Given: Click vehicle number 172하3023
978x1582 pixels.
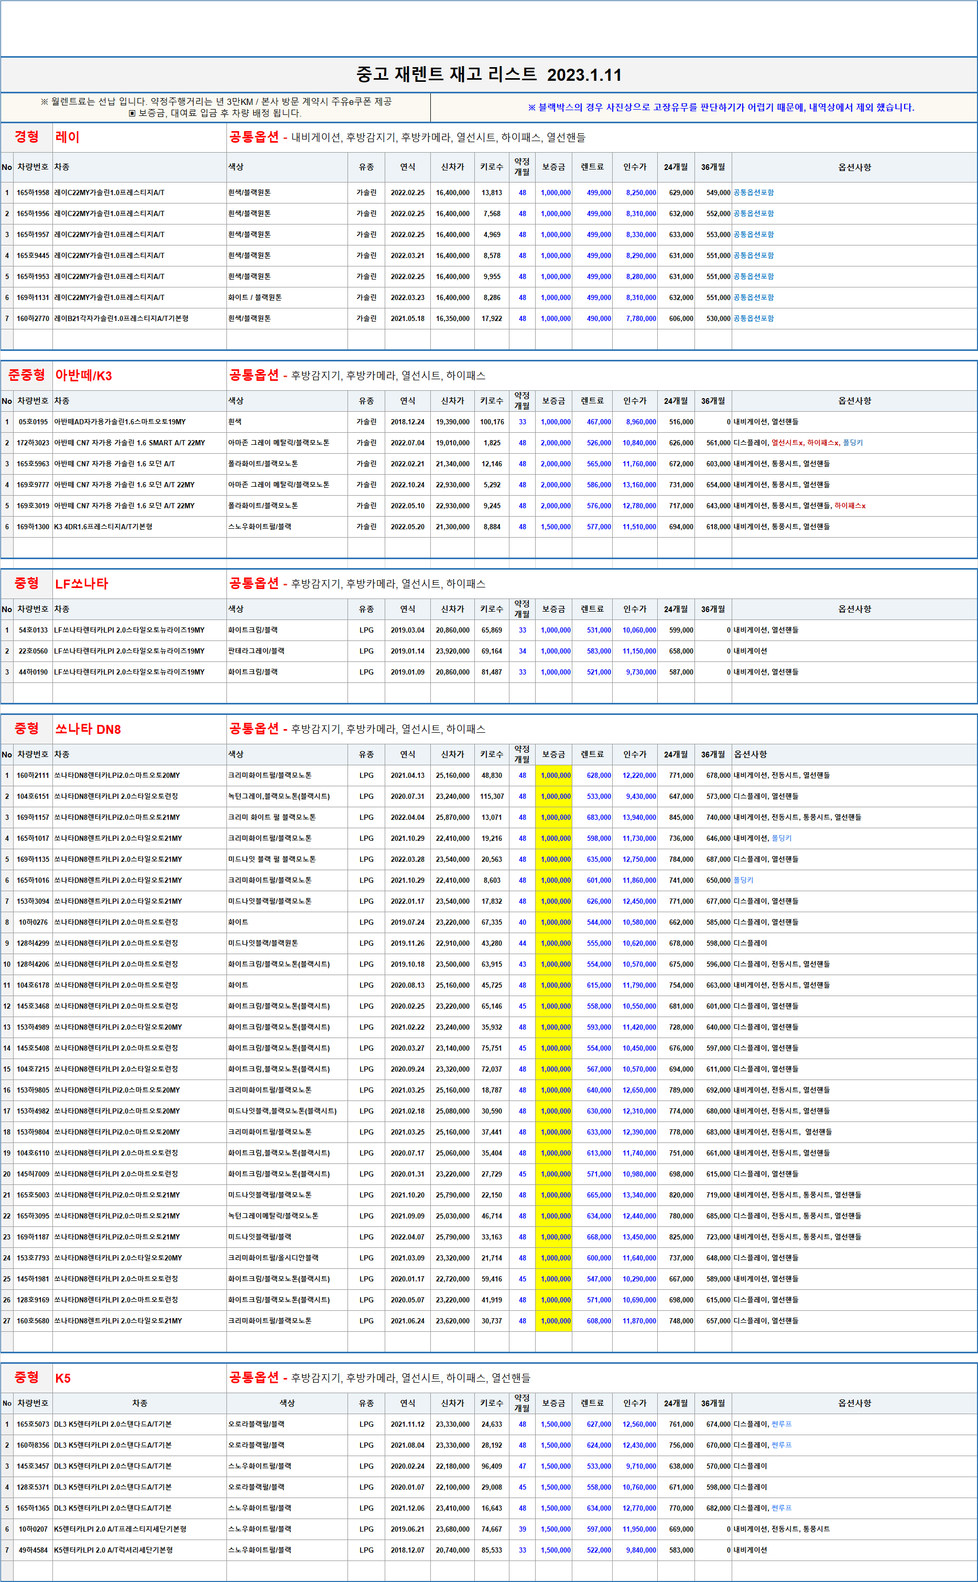Looking at the screenshot, I should tap(33, 443).
